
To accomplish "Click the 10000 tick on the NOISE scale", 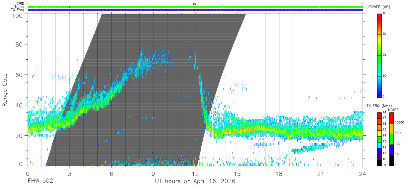I will pos(399,122).
